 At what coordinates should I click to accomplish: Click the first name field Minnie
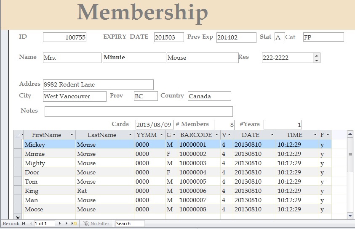point(134,58)
